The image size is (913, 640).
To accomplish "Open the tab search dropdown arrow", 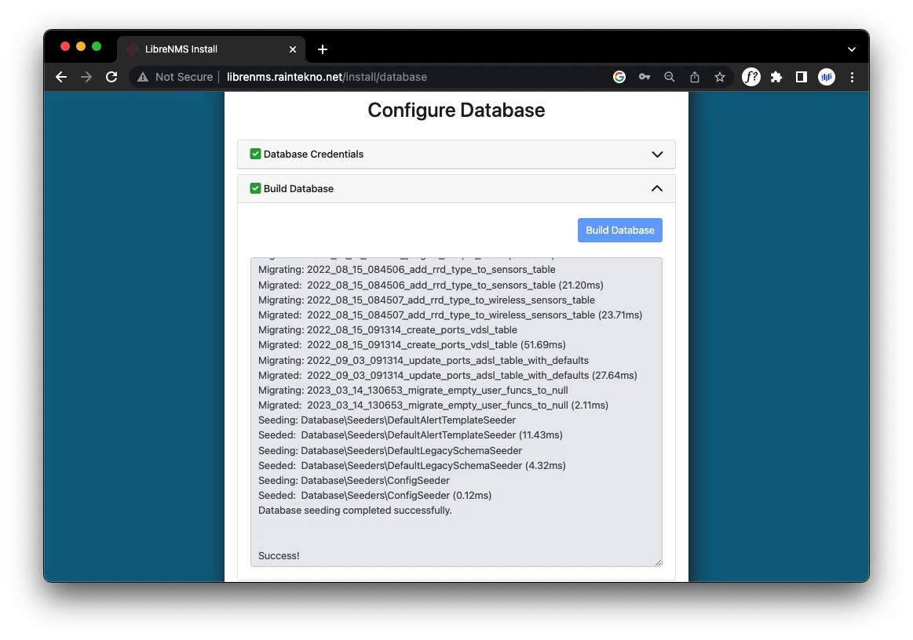I will [852, 49].
